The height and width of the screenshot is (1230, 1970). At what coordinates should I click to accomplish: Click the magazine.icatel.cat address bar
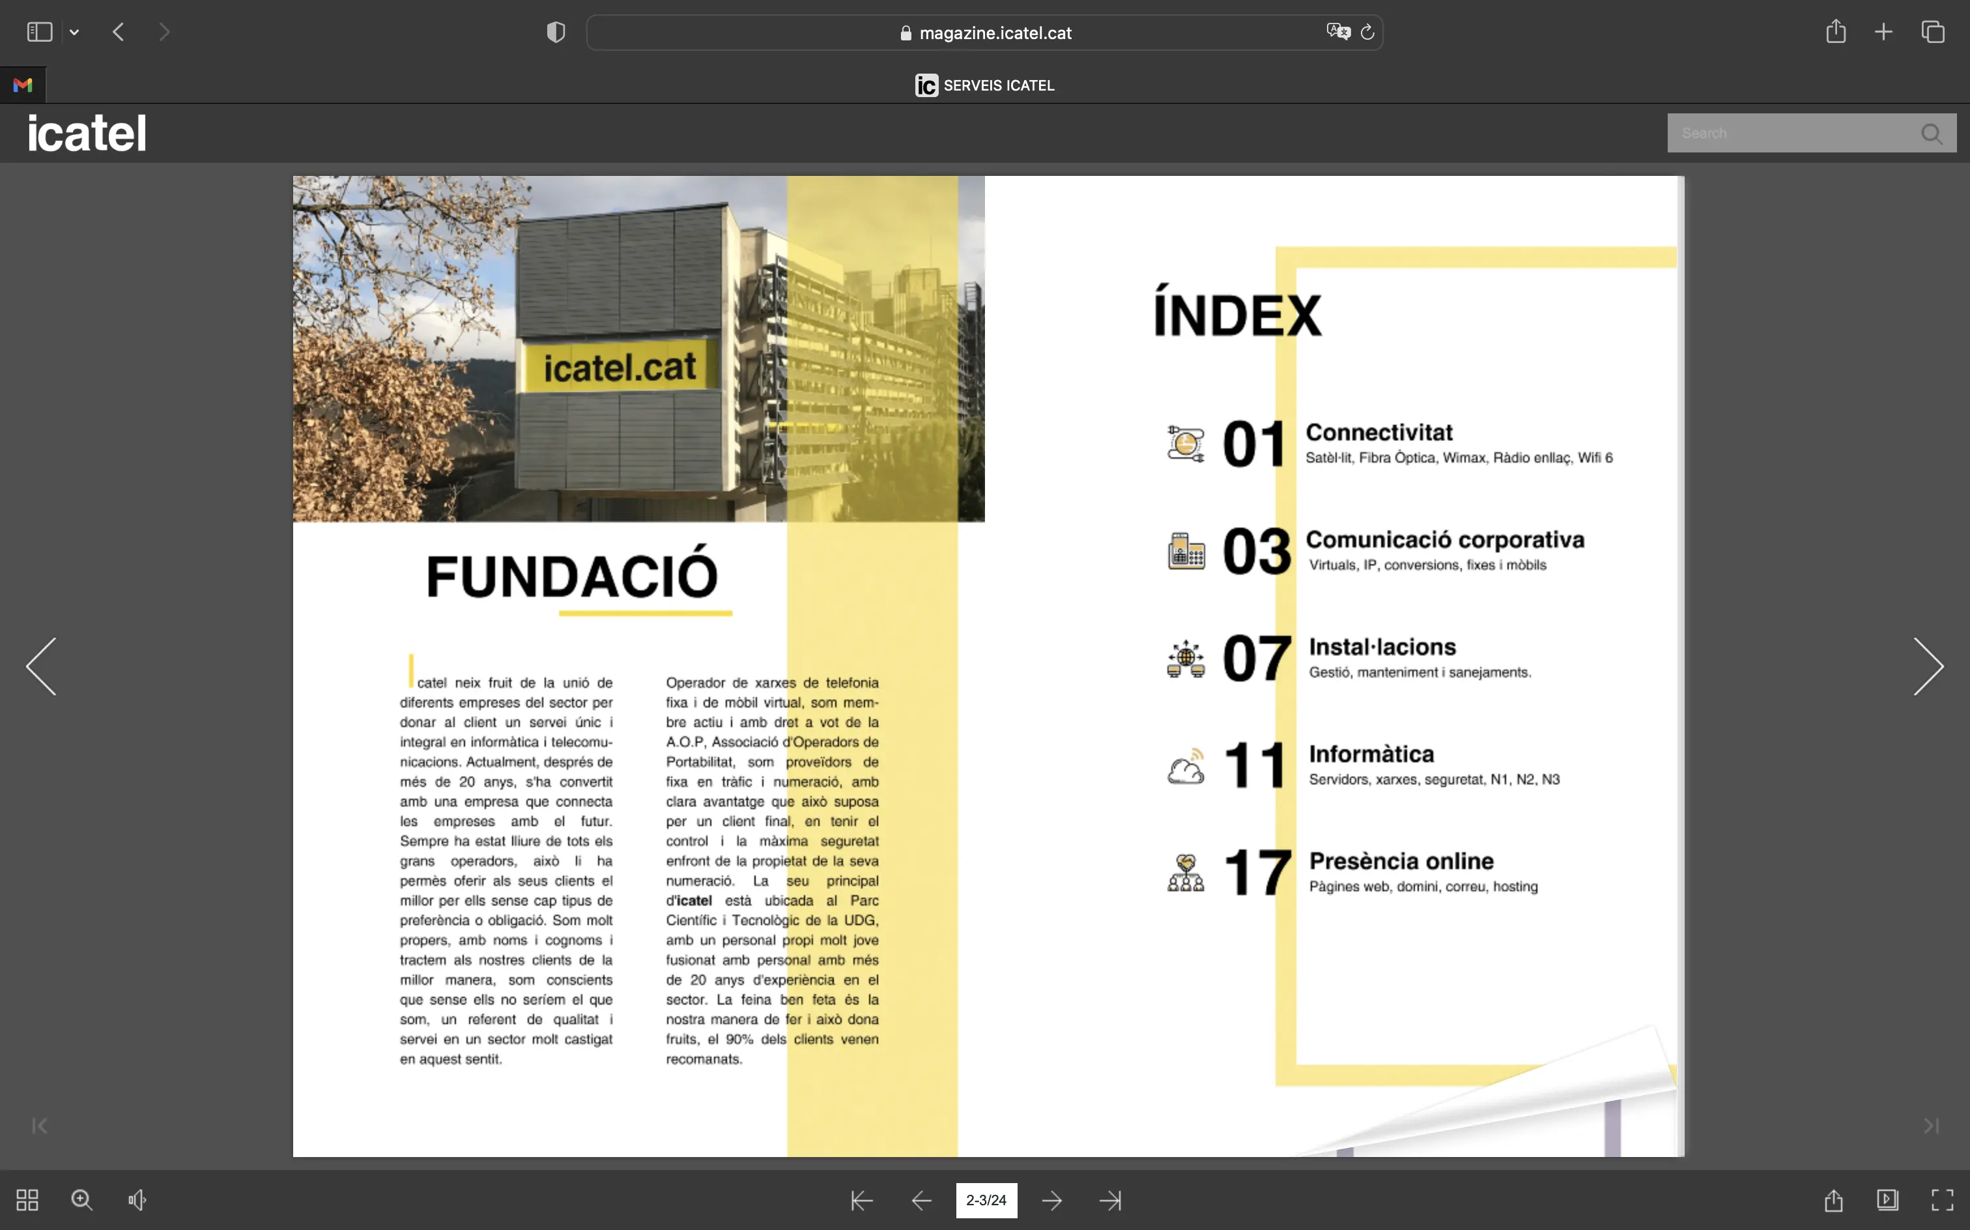(x=985, y=33)
